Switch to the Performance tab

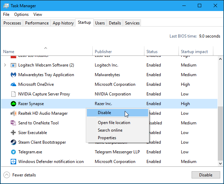tap(37, 23)
